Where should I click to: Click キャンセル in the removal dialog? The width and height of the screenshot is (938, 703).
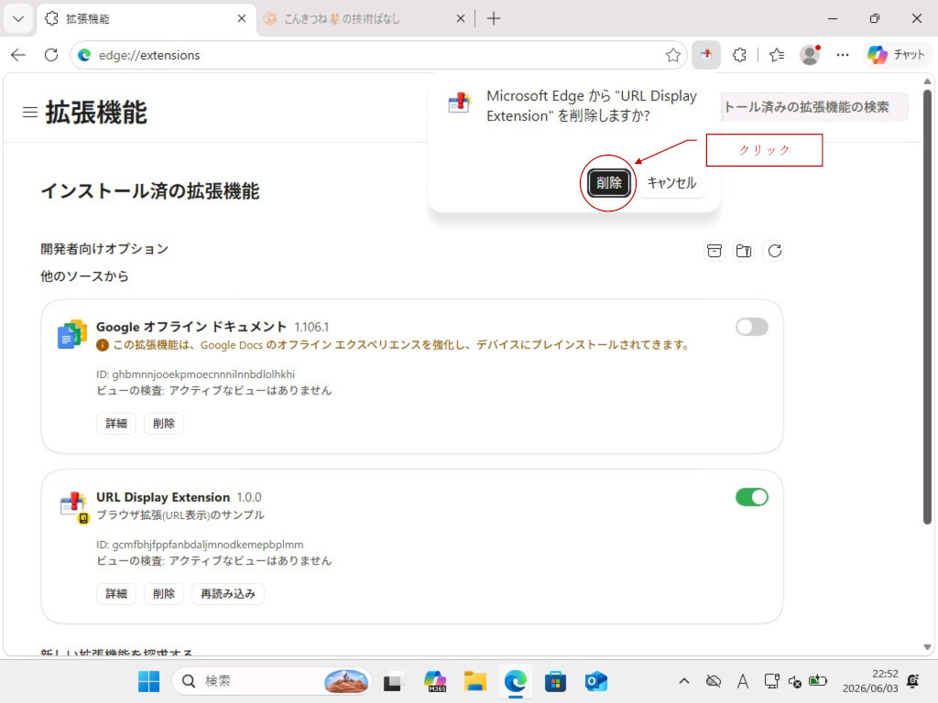point(671,183)
